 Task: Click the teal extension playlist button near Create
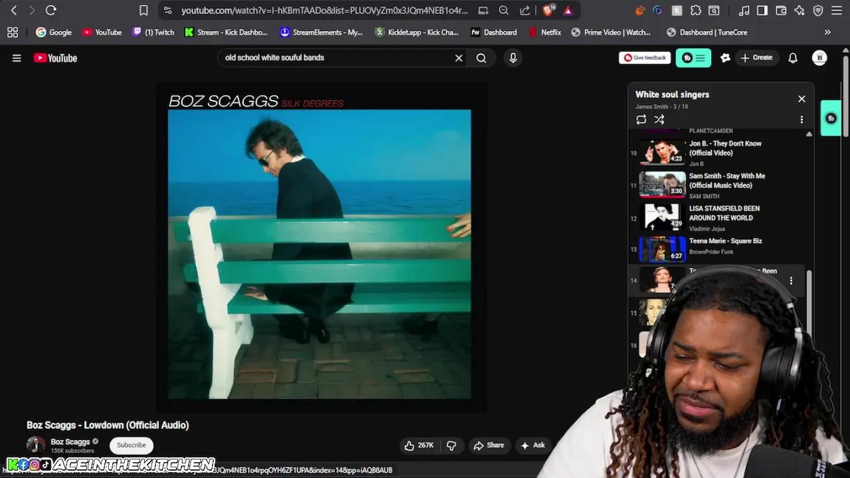pos(693,58)
